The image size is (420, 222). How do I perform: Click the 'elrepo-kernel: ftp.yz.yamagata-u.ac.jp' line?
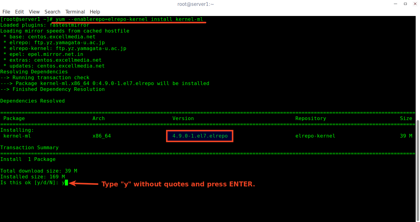65,49
